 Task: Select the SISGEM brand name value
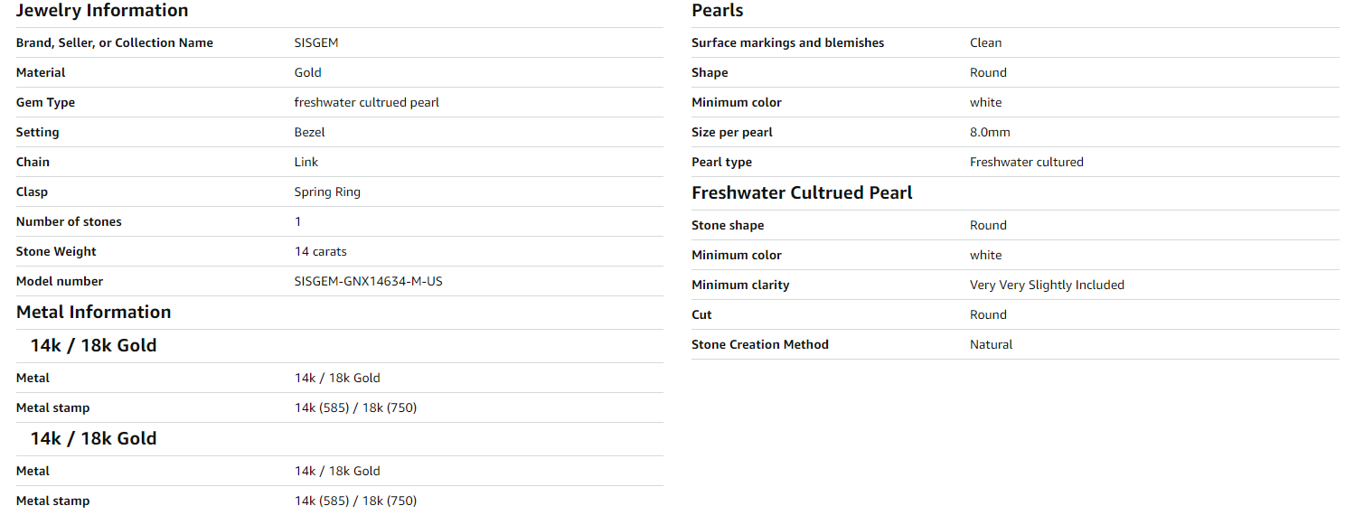[316, 42]
